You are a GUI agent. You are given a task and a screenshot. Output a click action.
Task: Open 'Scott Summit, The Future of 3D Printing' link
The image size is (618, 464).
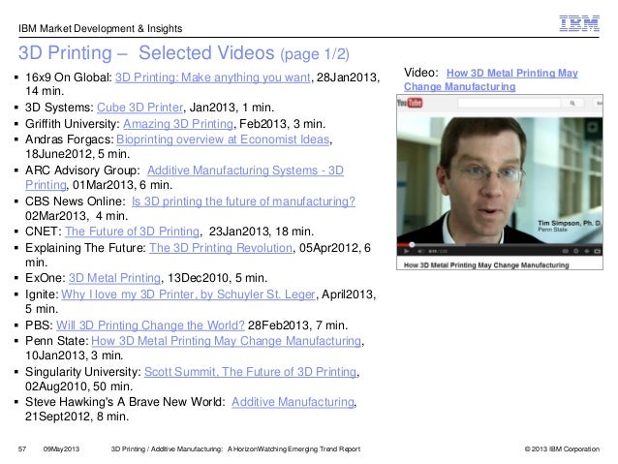pyautogui.click(x=250, y=372)
